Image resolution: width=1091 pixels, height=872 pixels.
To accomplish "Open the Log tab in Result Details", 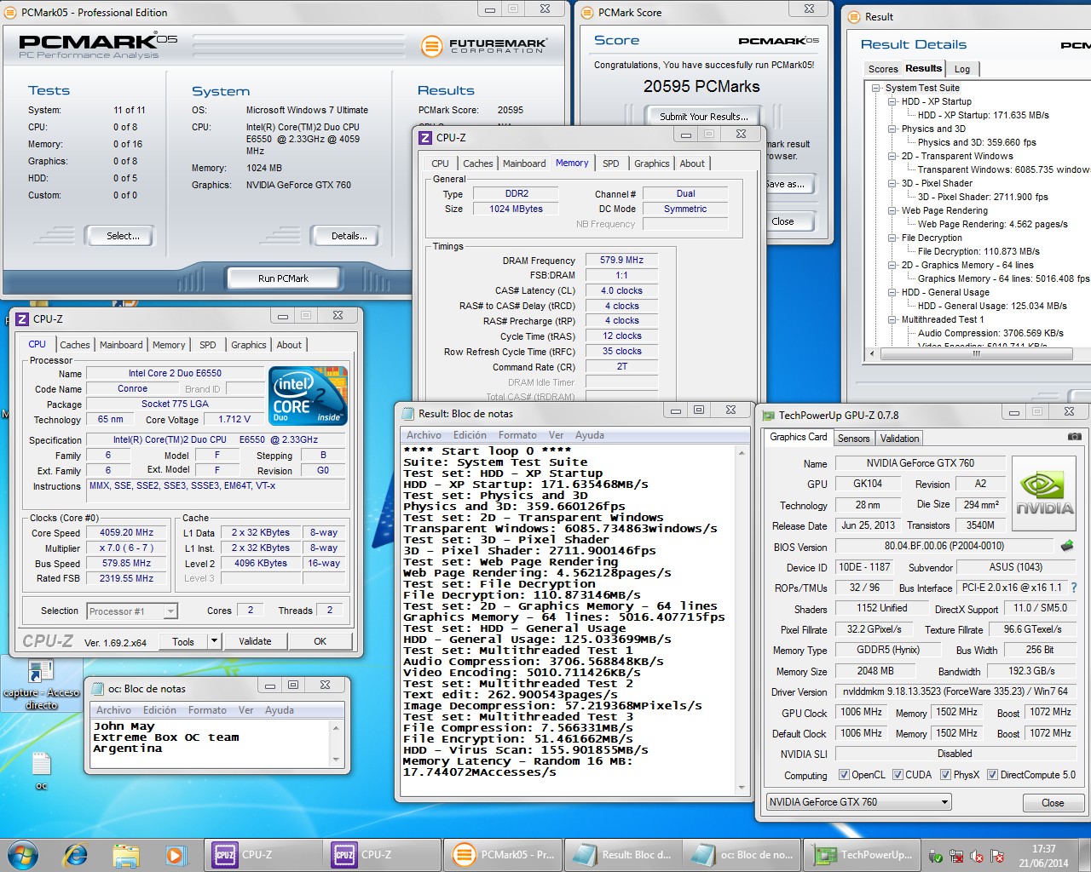I will point(961,69).
